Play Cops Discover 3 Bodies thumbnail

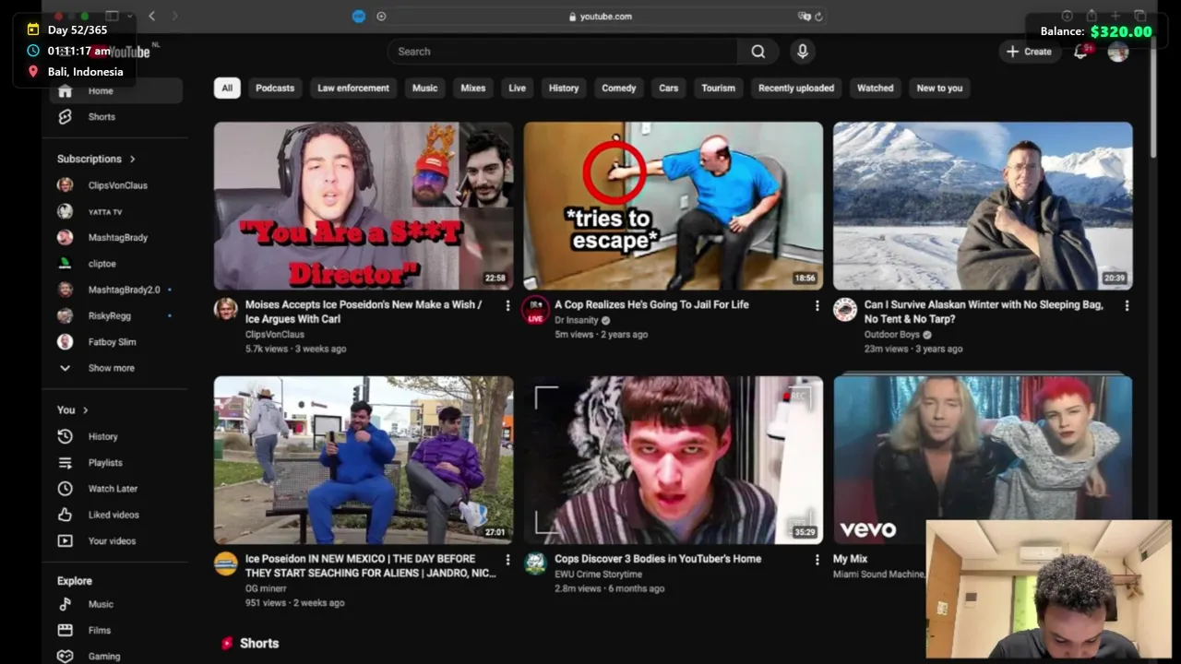674,460
